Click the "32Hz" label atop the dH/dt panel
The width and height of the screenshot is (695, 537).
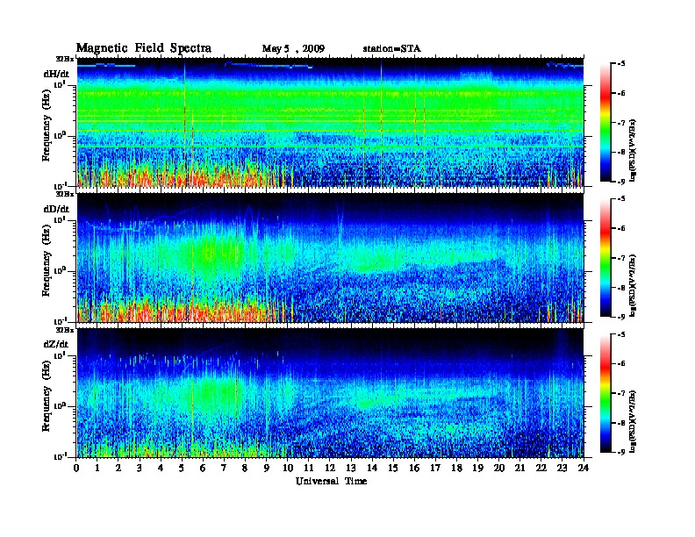pos(65,59)
